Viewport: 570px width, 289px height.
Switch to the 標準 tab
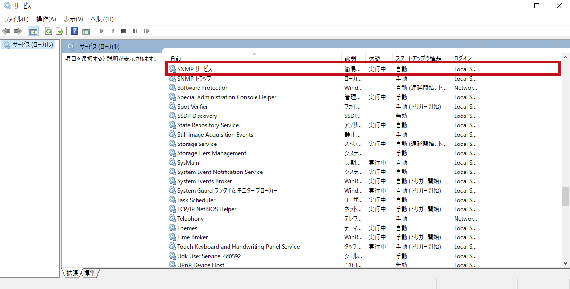90,273
